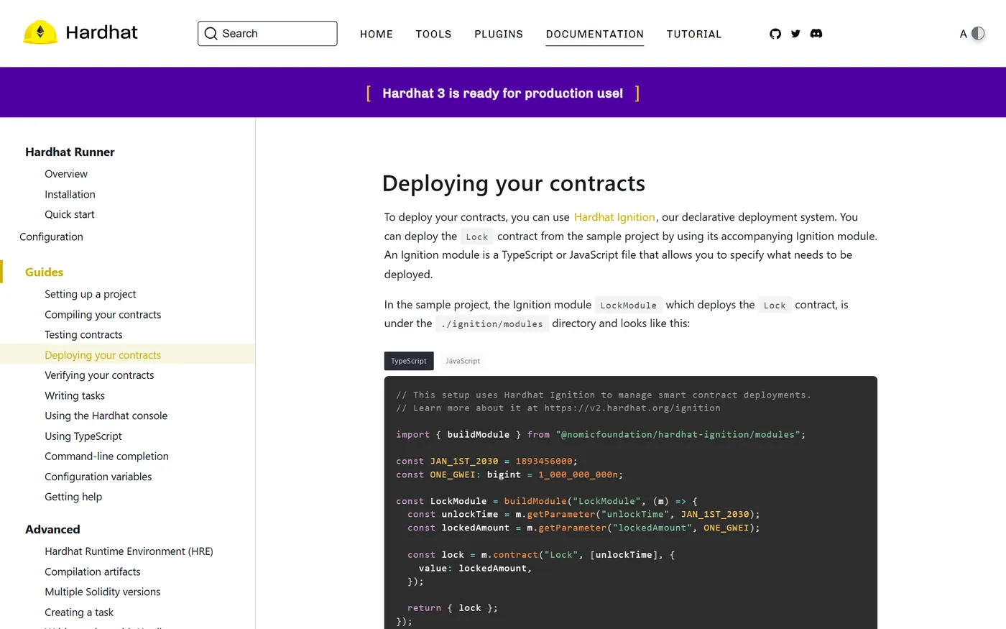Viewport: 1006px width, 629px height.
Task: Open Compilation artifacts page
Action: coord(93,571)
